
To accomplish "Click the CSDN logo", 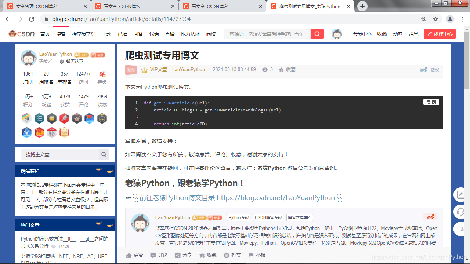I will (x=22, y=34).
